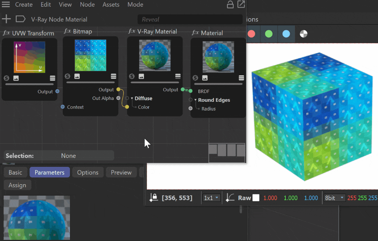This screenshot has height=241, width=378.
Task: Toggle the blue channel in the frame buffer
Action: pos(286,34)
